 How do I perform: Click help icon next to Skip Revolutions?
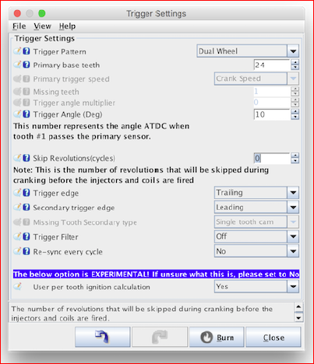pyautogui.click(x=26, y=158)
